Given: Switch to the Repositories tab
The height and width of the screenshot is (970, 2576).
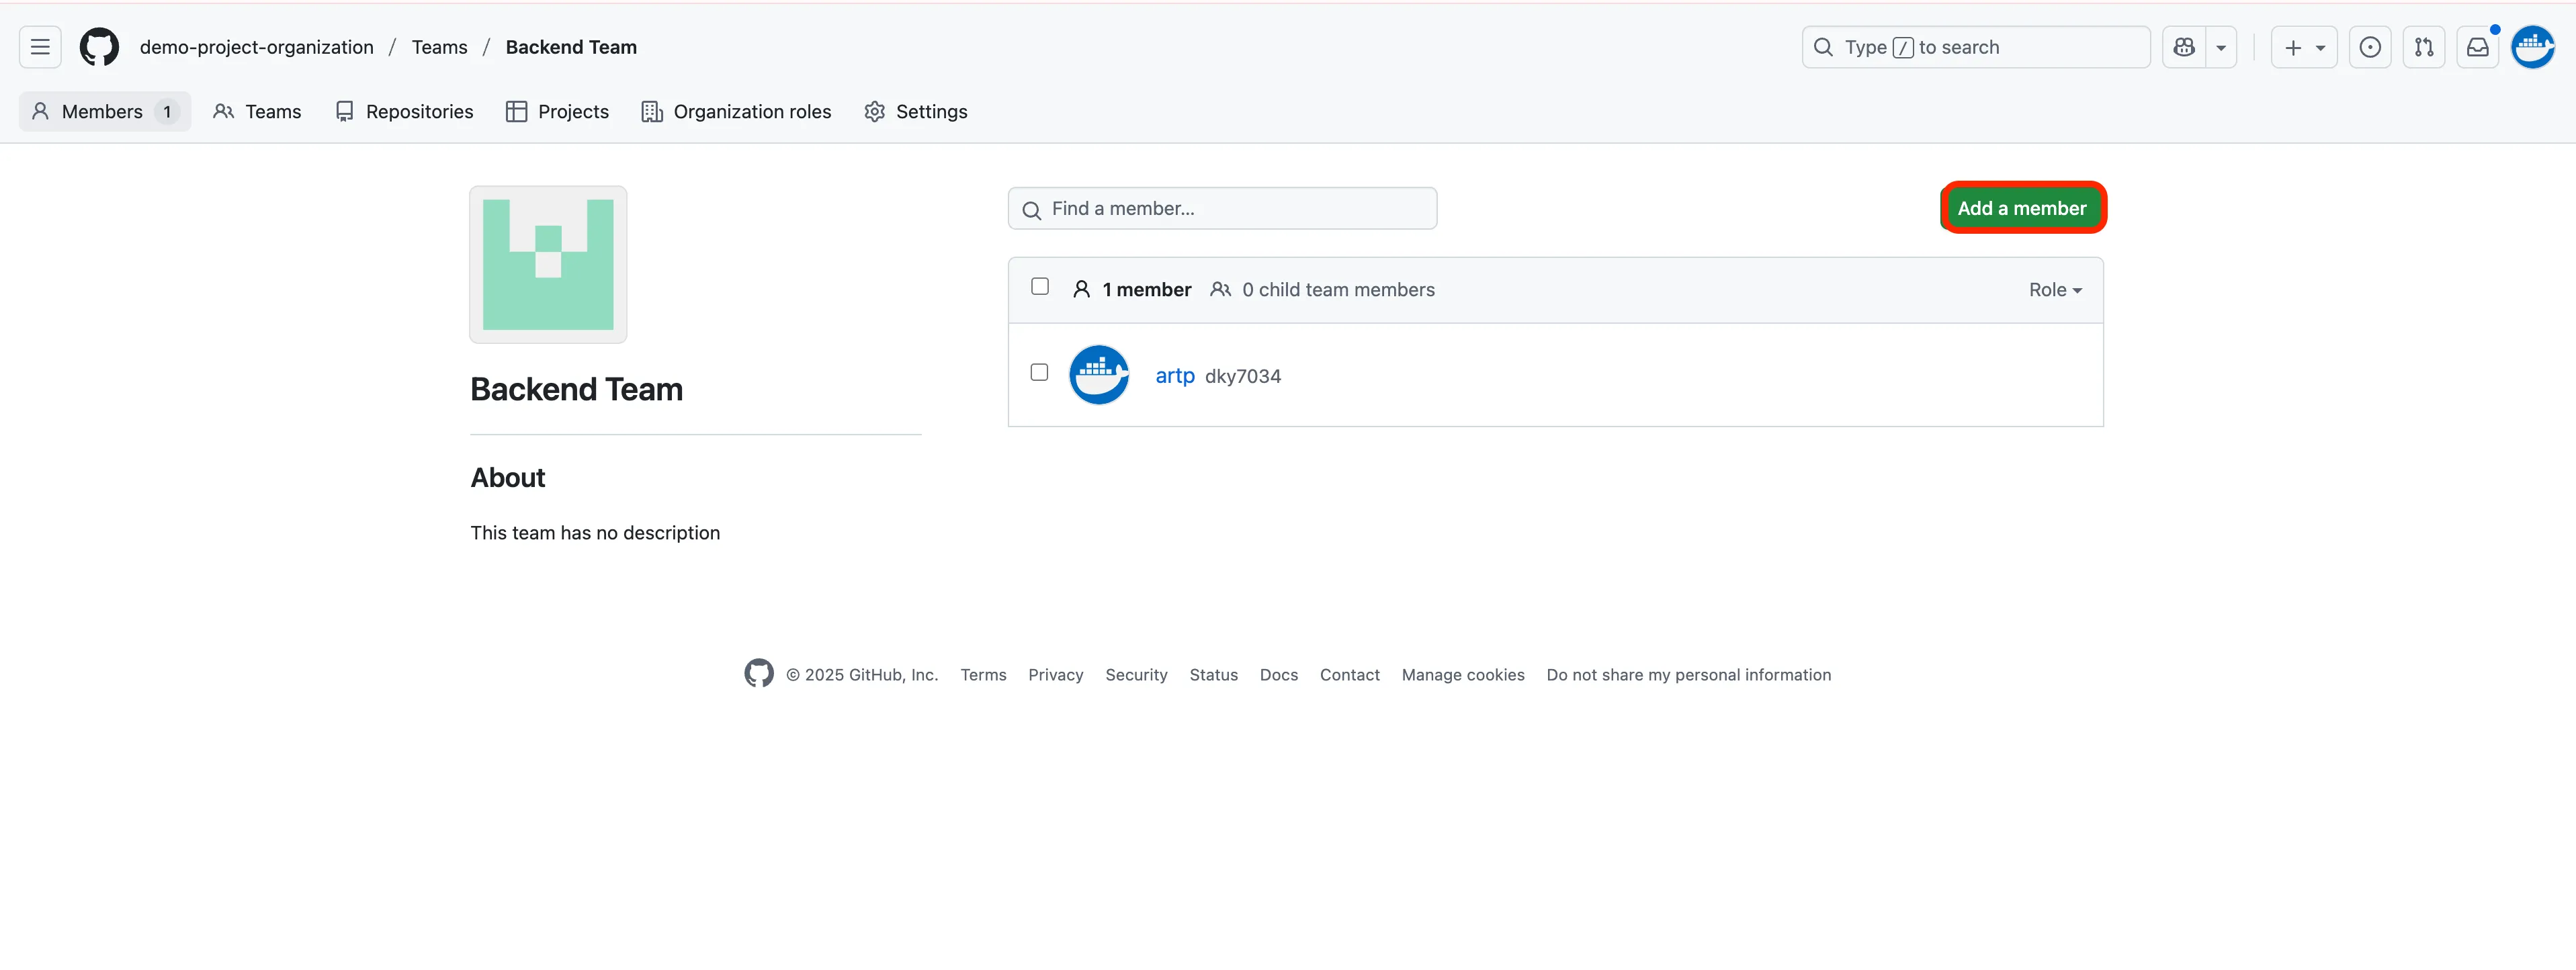Looking at the screenshot, I should pos(404,112).
